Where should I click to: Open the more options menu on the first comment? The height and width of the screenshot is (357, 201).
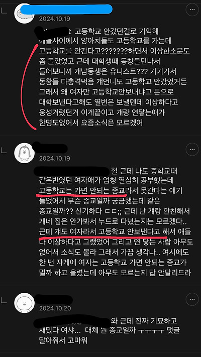pyautogui.click(x=192, y=10)
